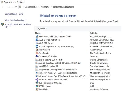Select the Alcor Micro USB Card Reader Driver entry
This screenshot has width=122, height=104.
click(x=55, y=36)
